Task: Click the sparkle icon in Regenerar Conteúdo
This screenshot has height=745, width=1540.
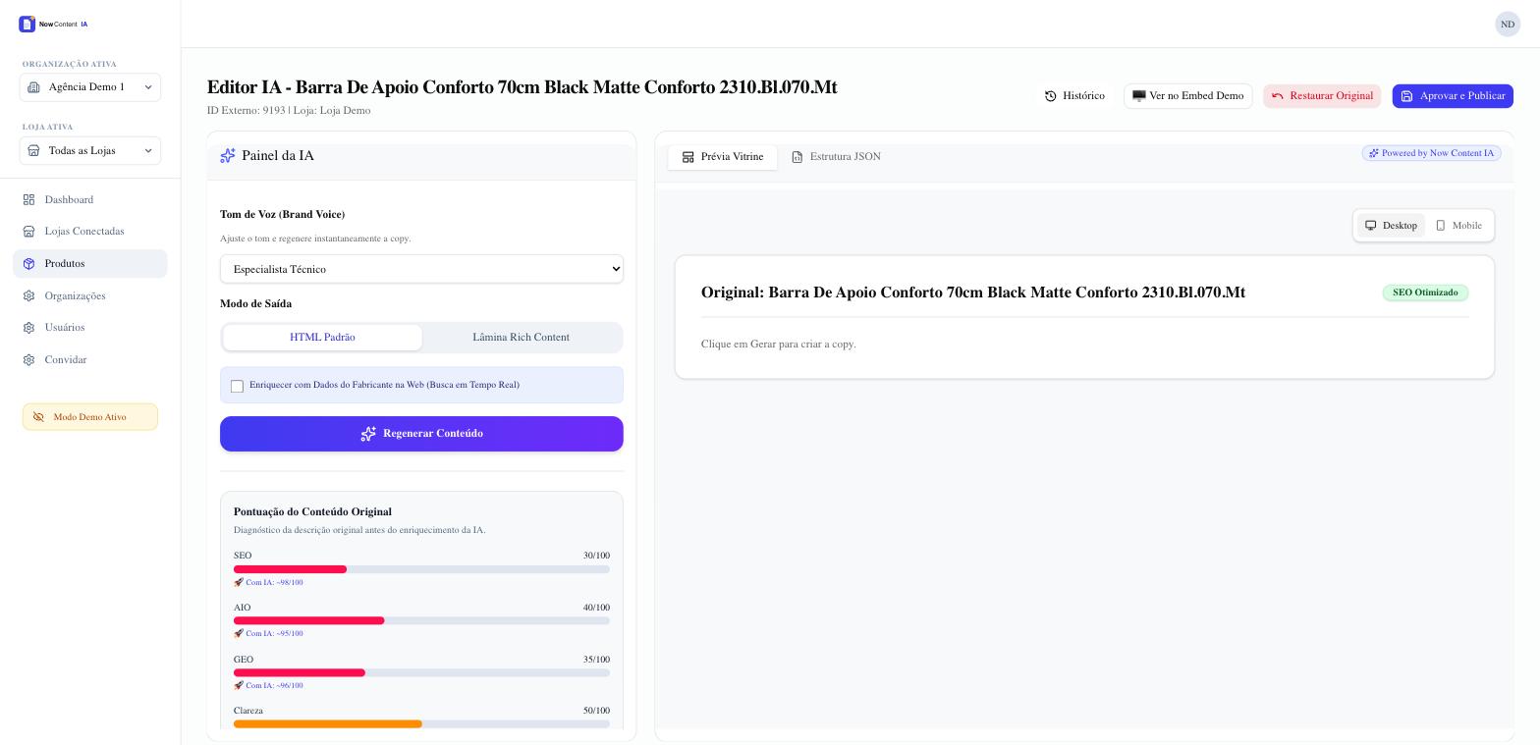Action: coord(368,434)
